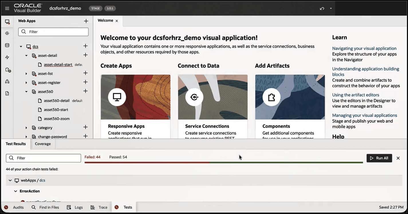Close the test results panel
The height and width of the screenshot is (214, 408).
coord(398,158)
